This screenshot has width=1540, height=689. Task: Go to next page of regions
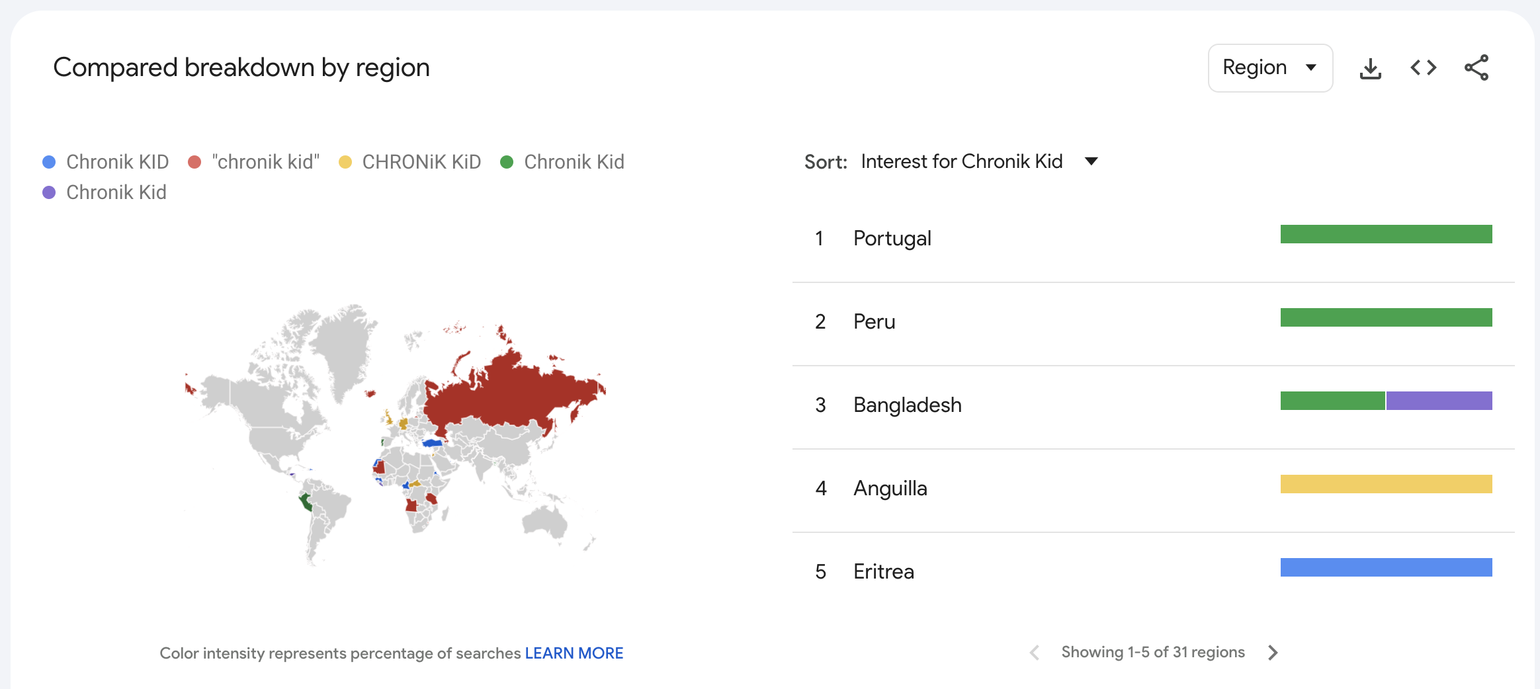tap(1273, 653)
